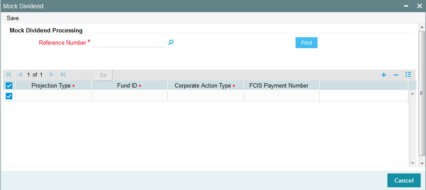This screenshot has width=426, height=190.
Task: Click the Cancel button
Action: tap(404, 180)
